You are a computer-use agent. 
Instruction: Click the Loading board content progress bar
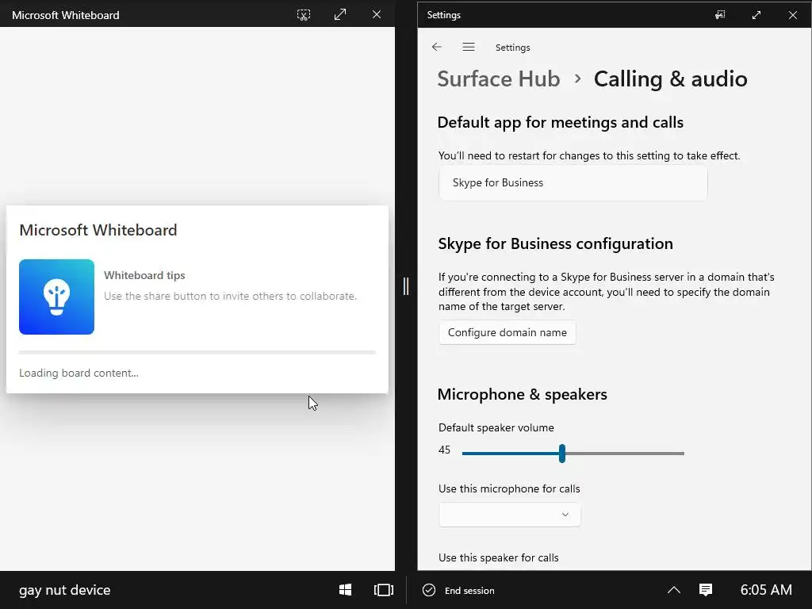(x=197, y=352)
